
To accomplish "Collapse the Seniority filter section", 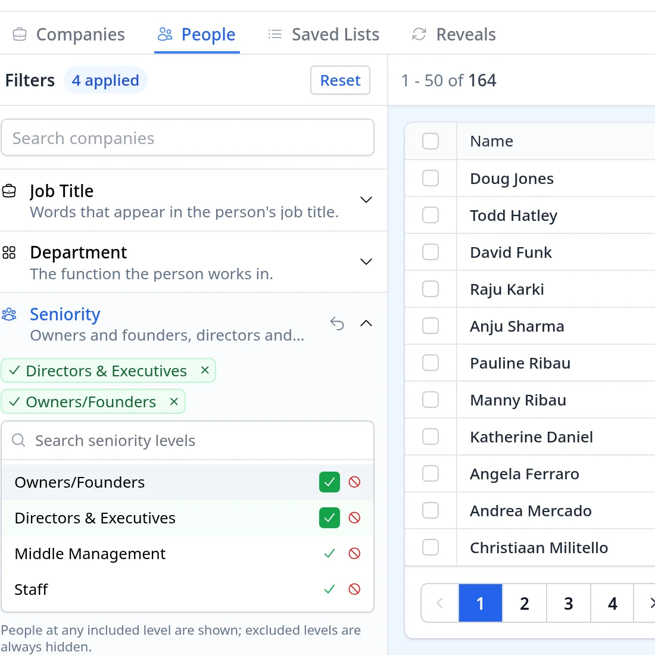I will (366, 323).
